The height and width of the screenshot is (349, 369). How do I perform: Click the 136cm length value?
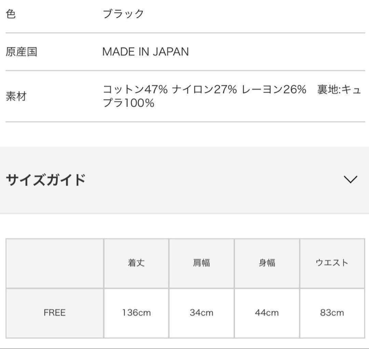click(x=136, y=313)
